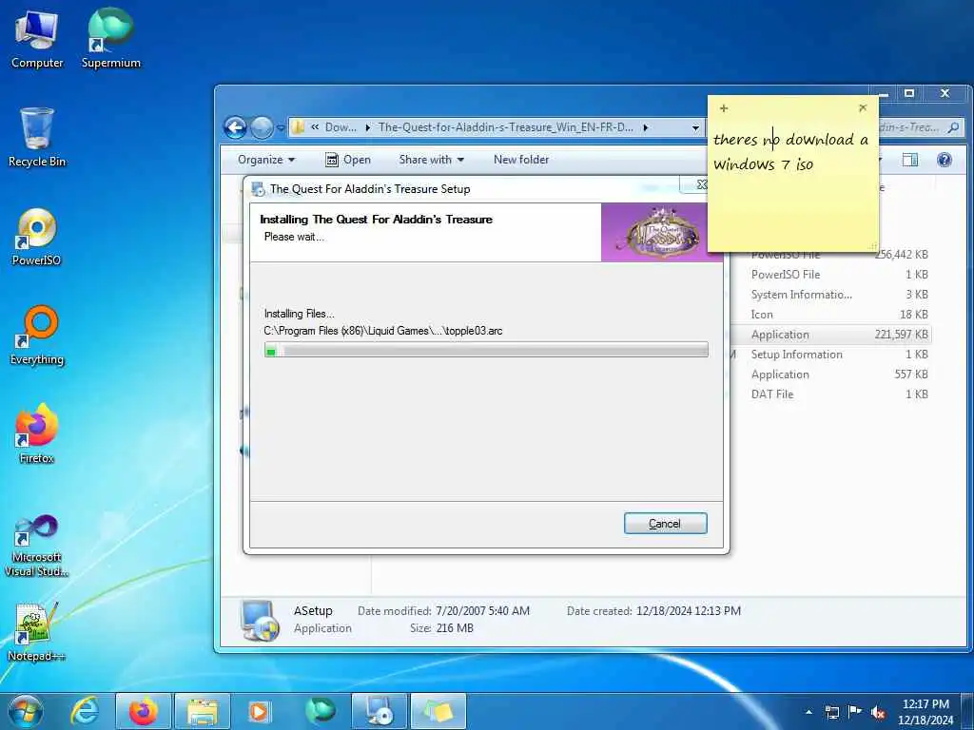The image size is (974, 730).
Task: Open the Computer desktop icon
Action: pos(37,39)
